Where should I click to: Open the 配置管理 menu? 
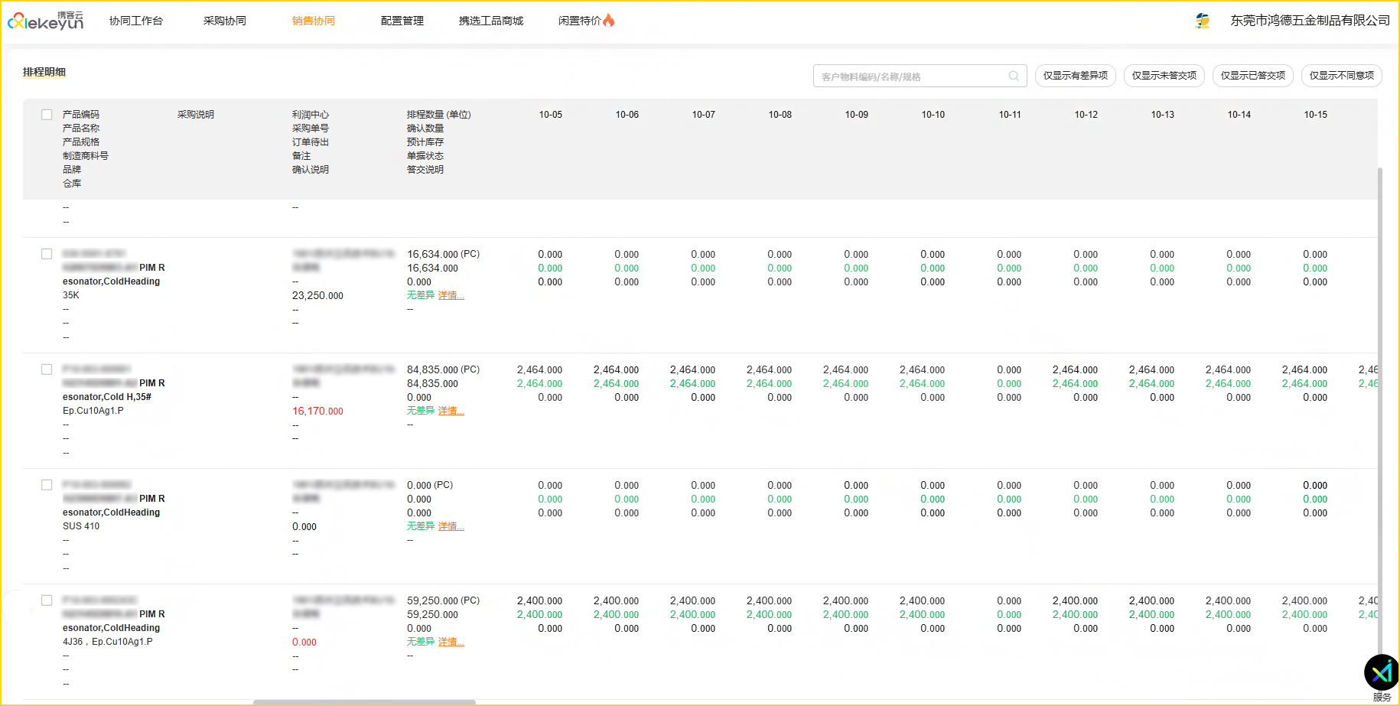click(402, 21)
